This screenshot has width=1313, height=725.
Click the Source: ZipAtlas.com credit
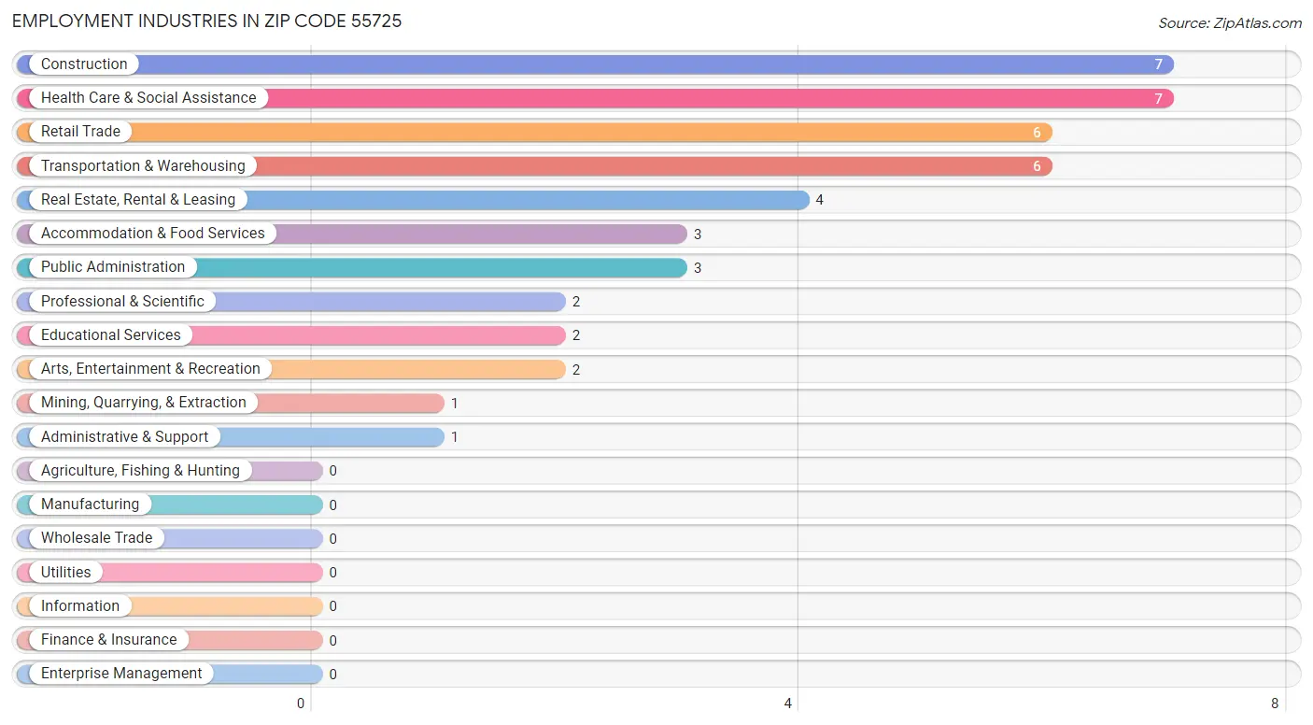click(1230, 23)
